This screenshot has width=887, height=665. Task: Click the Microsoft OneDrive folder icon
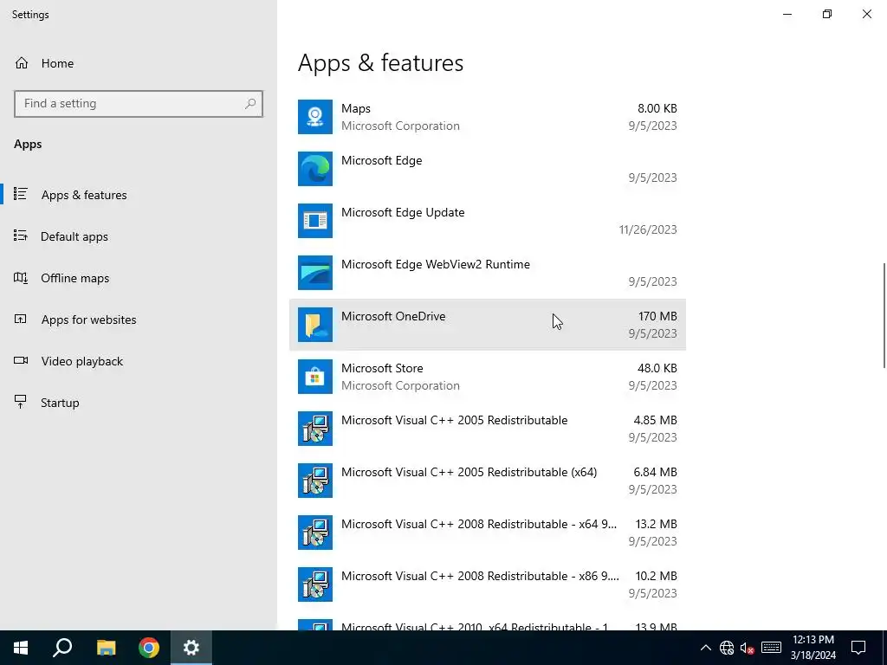(x=315, y=326)
